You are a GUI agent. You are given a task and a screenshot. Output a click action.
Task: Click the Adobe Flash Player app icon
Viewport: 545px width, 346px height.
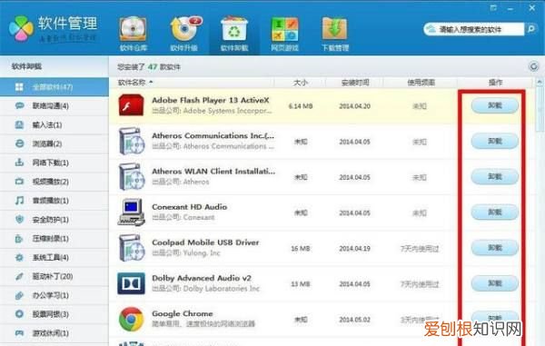(131, 105)
